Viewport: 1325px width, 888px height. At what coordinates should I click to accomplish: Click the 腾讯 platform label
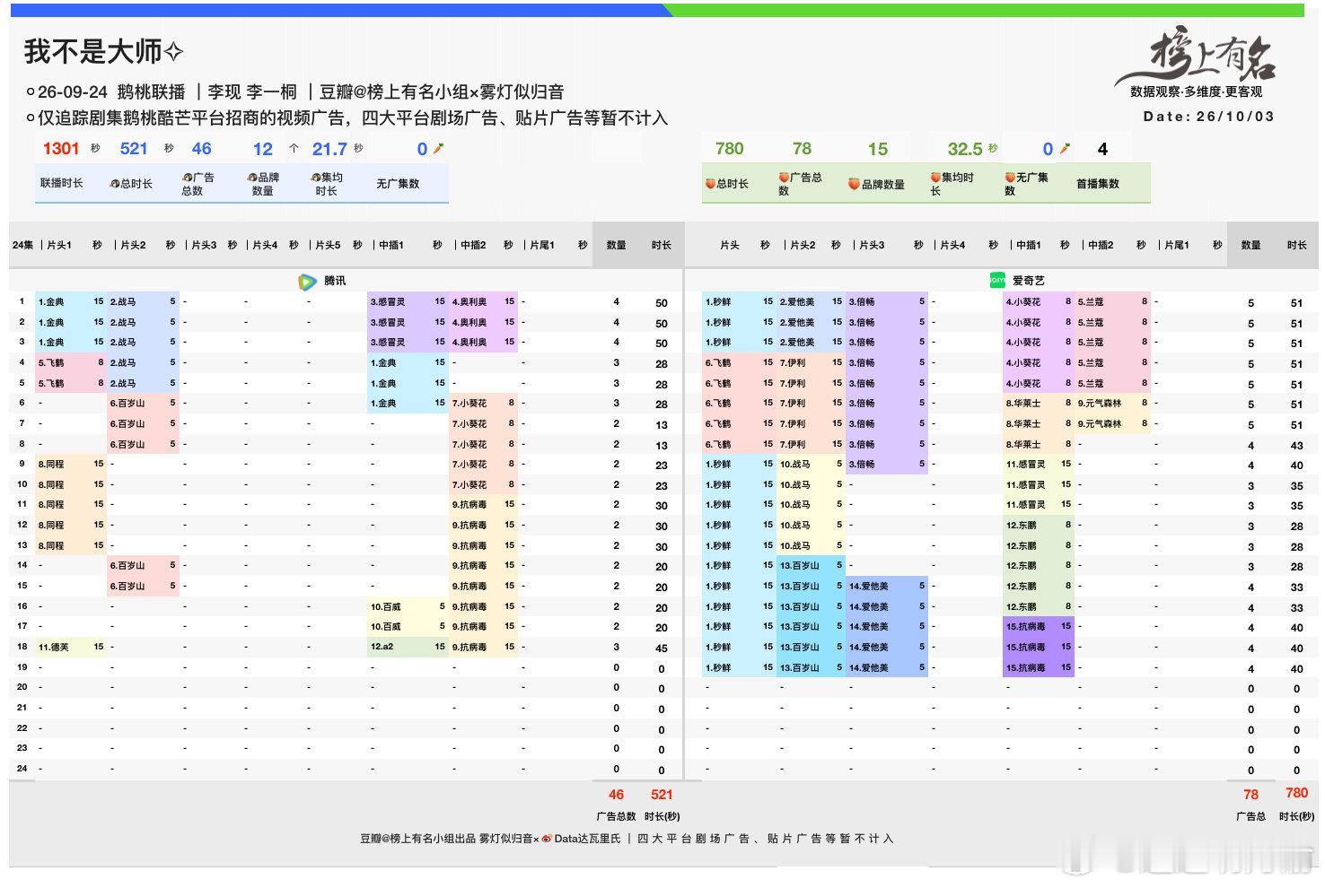(x=335, y=282)
